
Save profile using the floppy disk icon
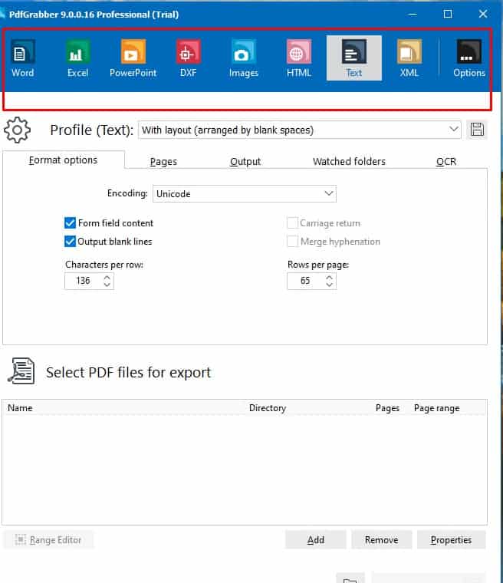click(477, 130)
